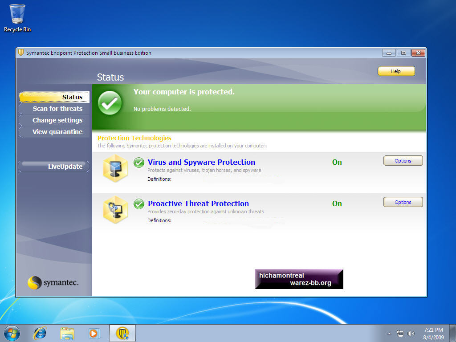456x342 pixels.
Task: Go to Change settings in sidebar
Action: pos(54,120)
